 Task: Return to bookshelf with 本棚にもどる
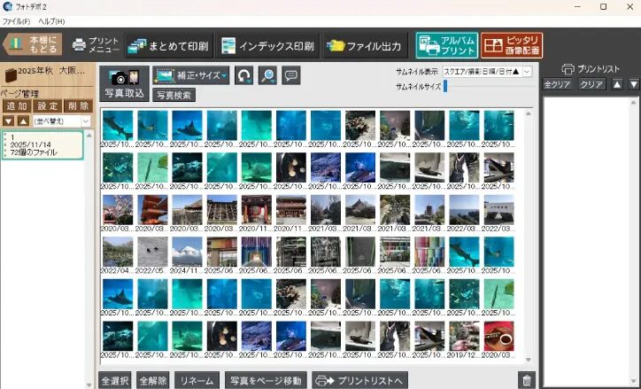[33, 44]
